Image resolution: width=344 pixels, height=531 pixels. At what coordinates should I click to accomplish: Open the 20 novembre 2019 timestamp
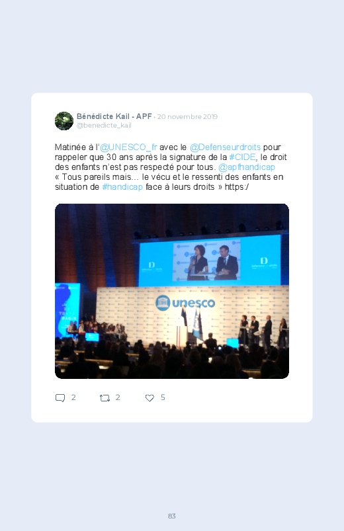click(x=187, y=117)
